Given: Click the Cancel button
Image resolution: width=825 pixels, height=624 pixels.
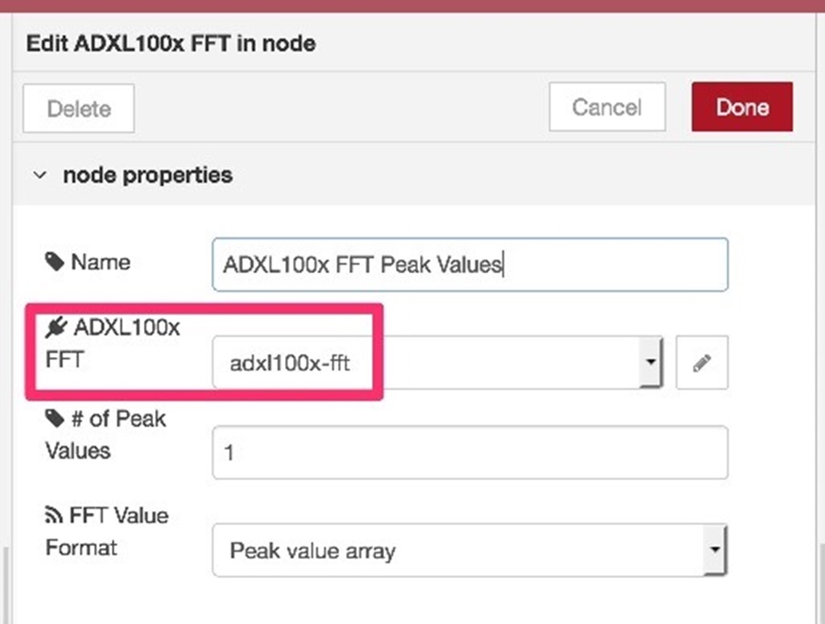Looking at the screenshot, I should tap(607, 107).
